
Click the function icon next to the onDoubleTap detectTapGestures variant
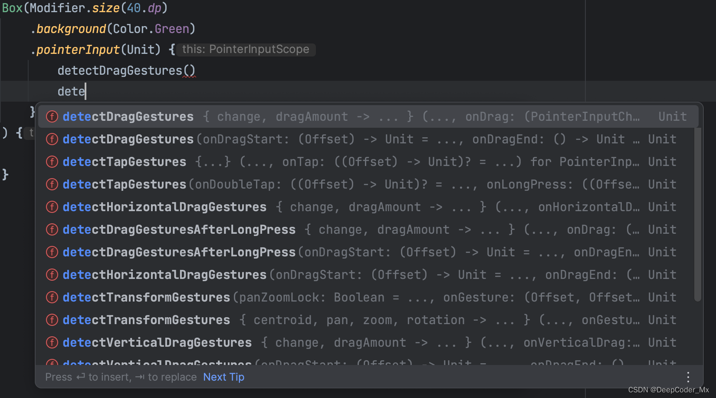(52, 184)
